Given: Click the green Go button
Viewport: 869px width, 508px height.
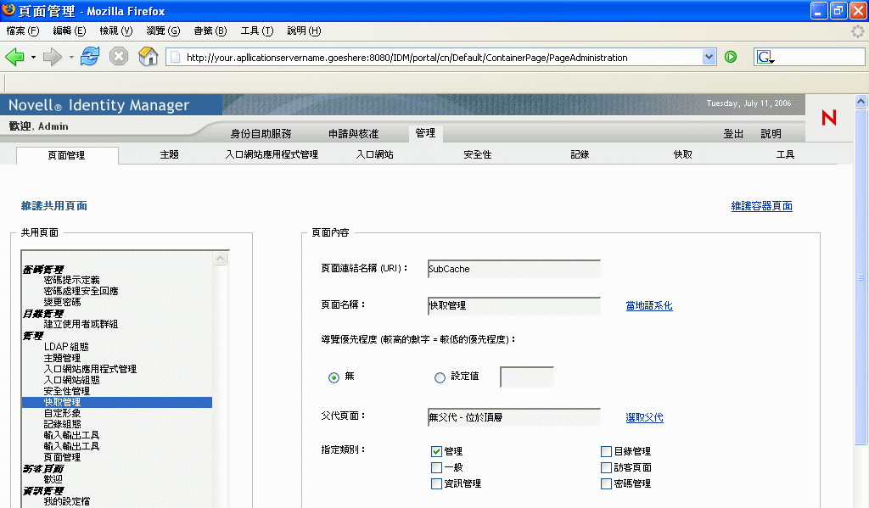Looking at the screenshot, I should (731, 57).
